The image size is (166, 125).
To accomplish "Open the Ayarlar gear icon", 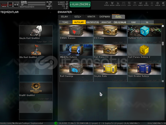I will tap(157, 4).
